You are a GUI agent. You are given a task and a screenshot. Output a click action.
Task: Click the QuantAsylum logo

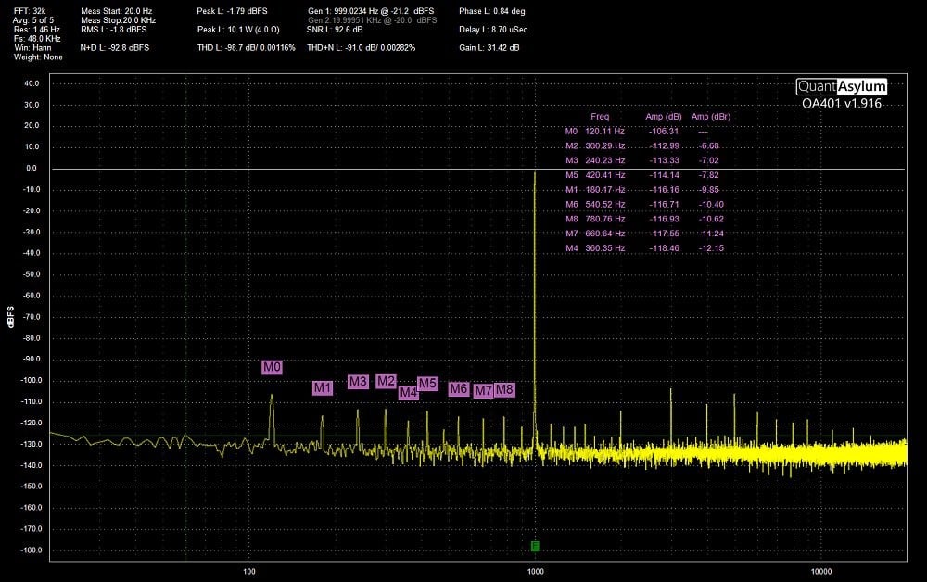pyautogui.click(x=842, y=86)
